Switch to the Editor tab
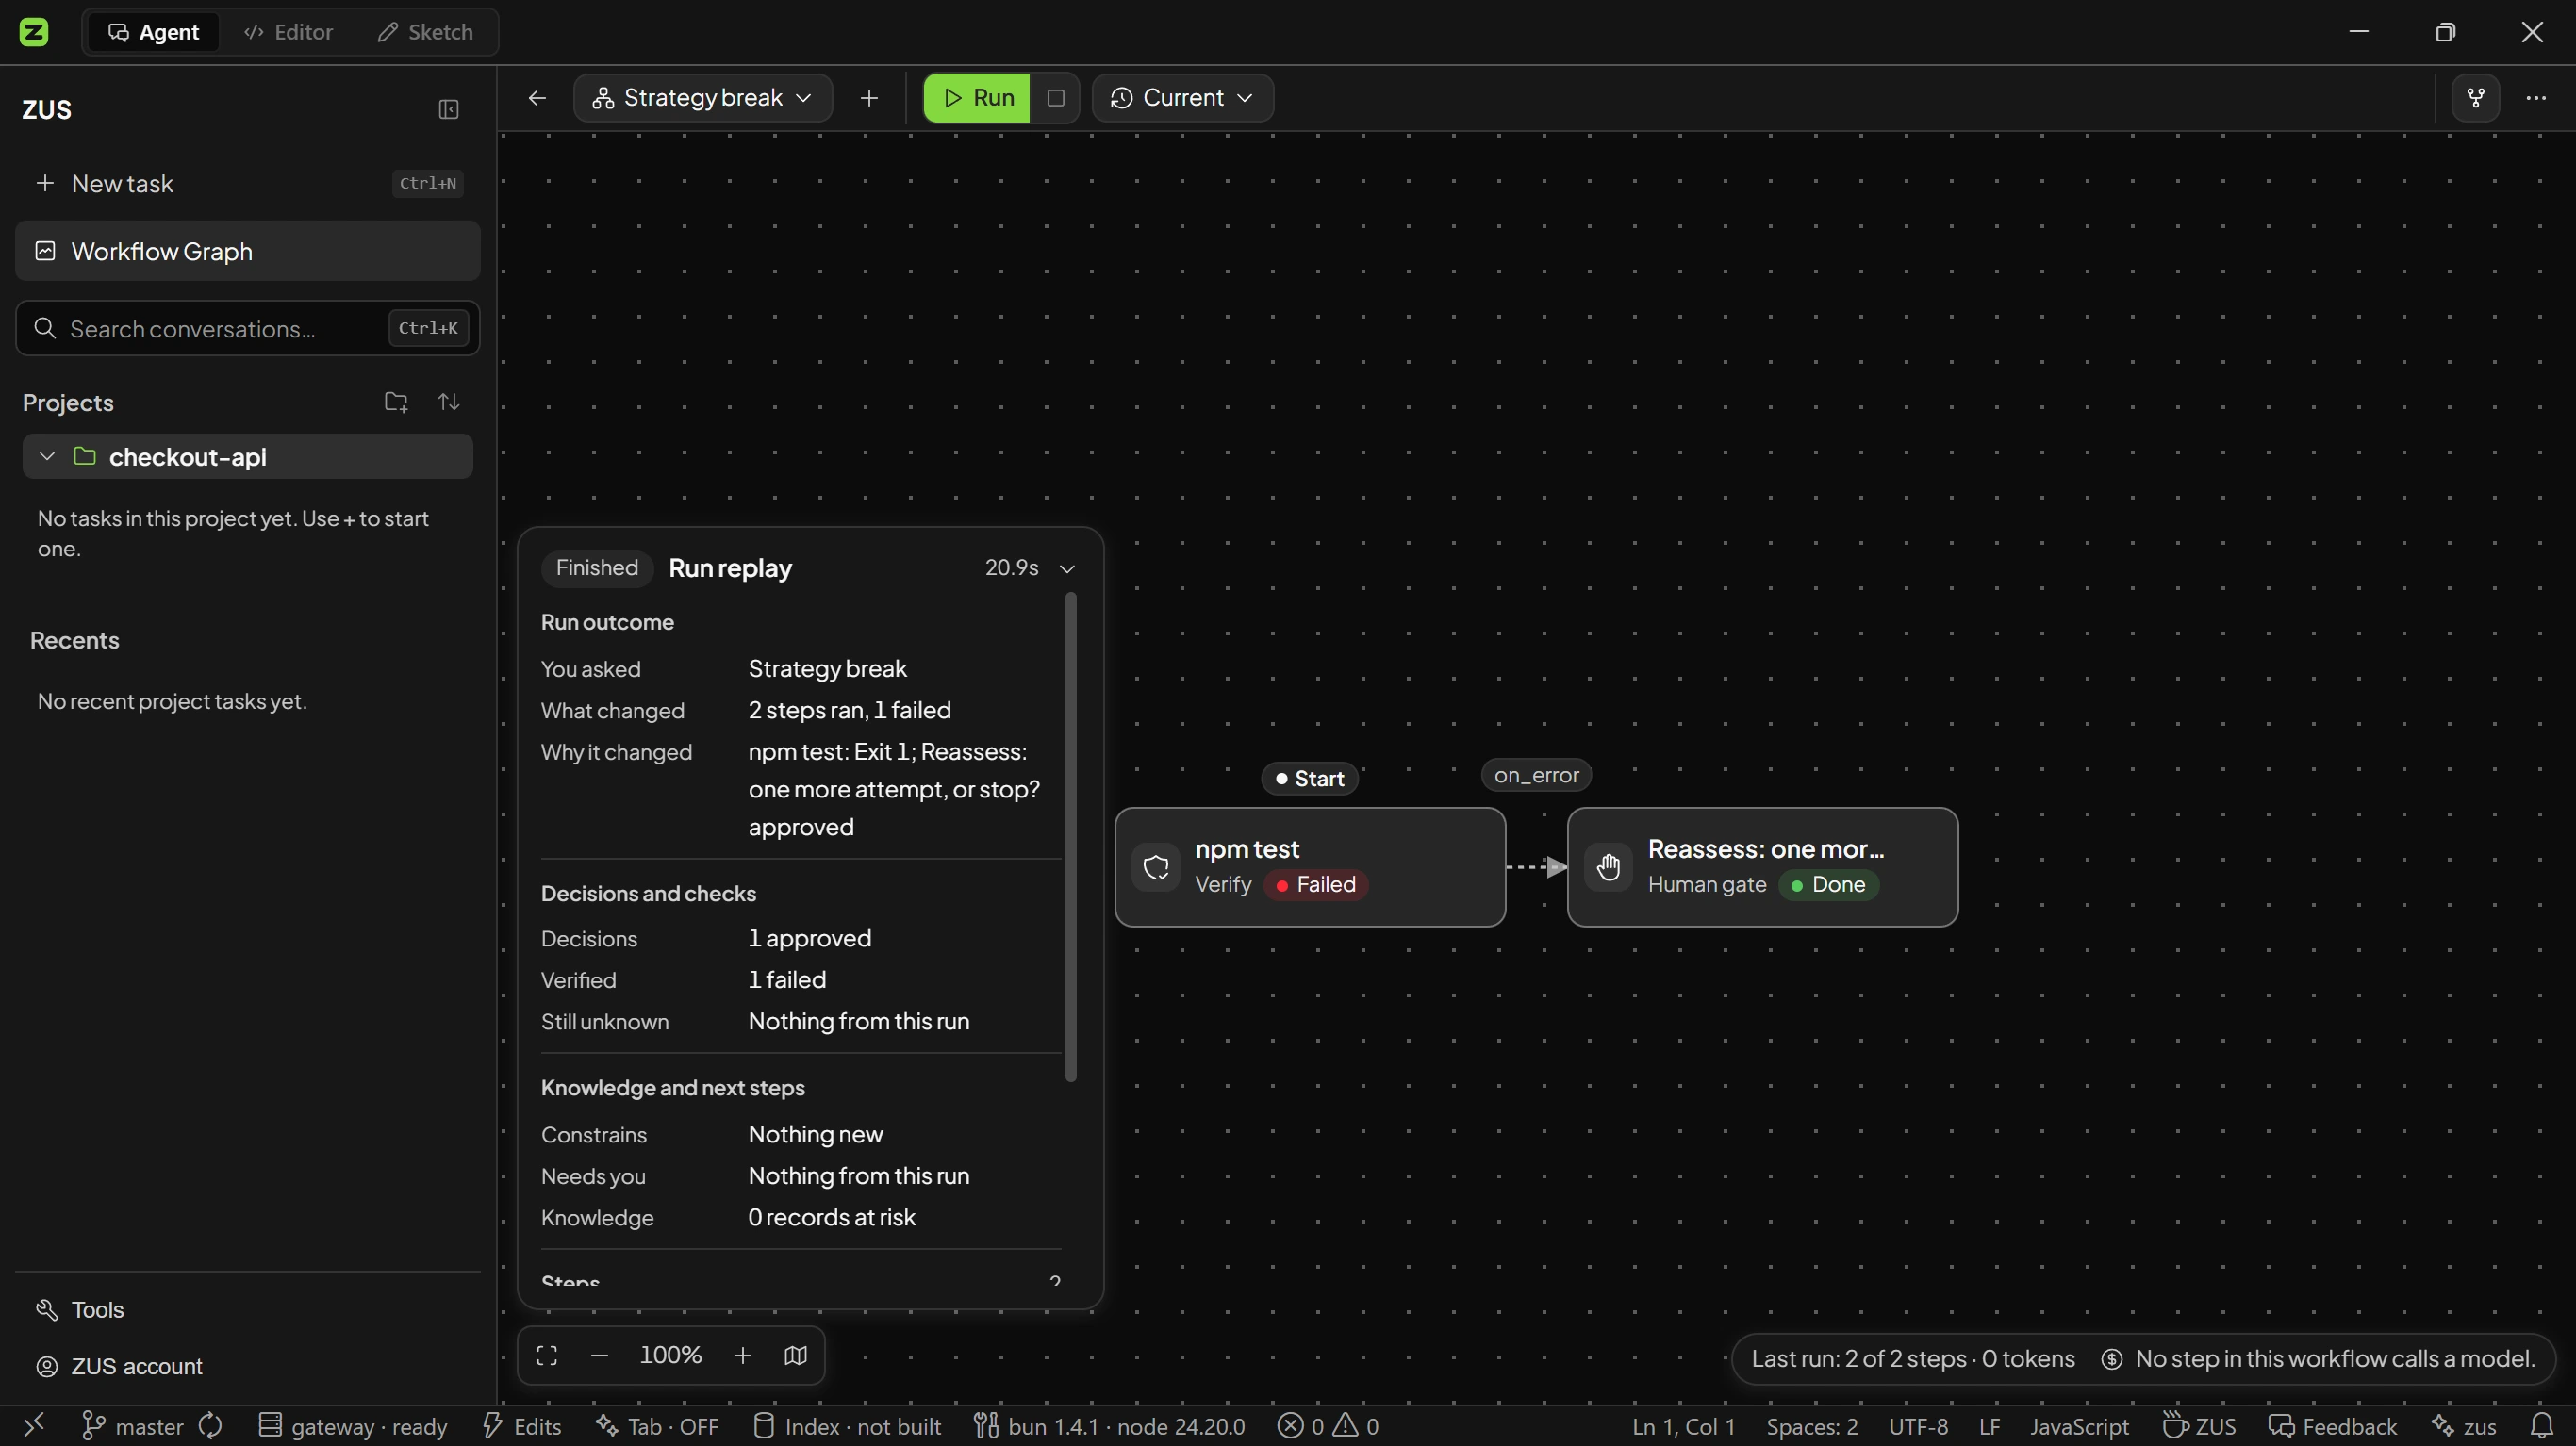2576x1446 pixels. pos(288,32)
